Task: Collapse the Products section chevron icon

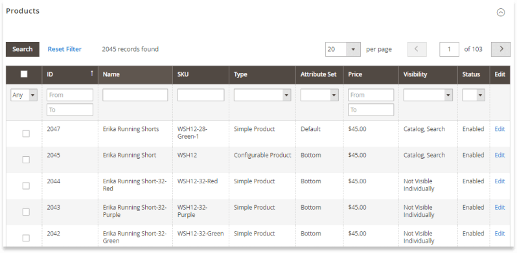Action: click(501, 12)
